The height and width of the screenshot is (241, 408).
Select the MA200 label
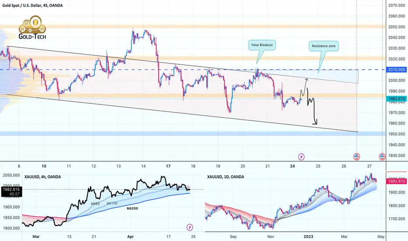click(132, 209)
